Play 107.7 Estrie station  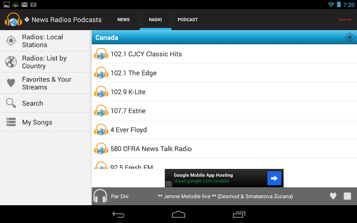pyautogui.click(x=224, y=111)
